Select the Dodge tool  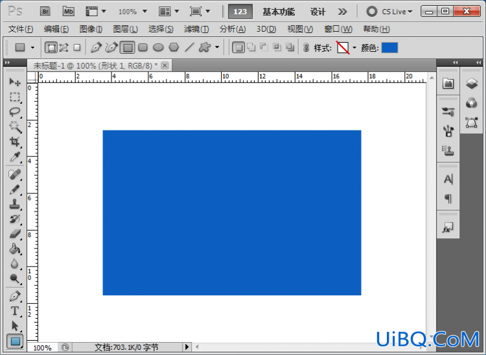[14, 278]
